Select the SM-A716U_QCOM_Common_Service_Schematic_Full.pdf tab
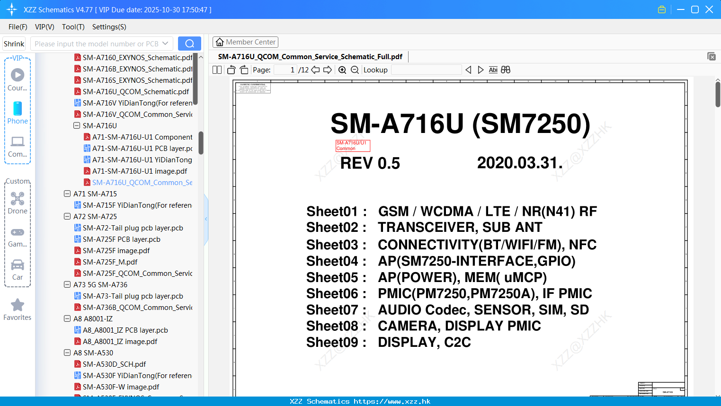721x406 pixels. [310, 56]
